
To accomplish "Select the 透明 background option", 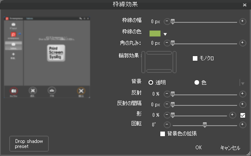I will (x=151, y=83).
